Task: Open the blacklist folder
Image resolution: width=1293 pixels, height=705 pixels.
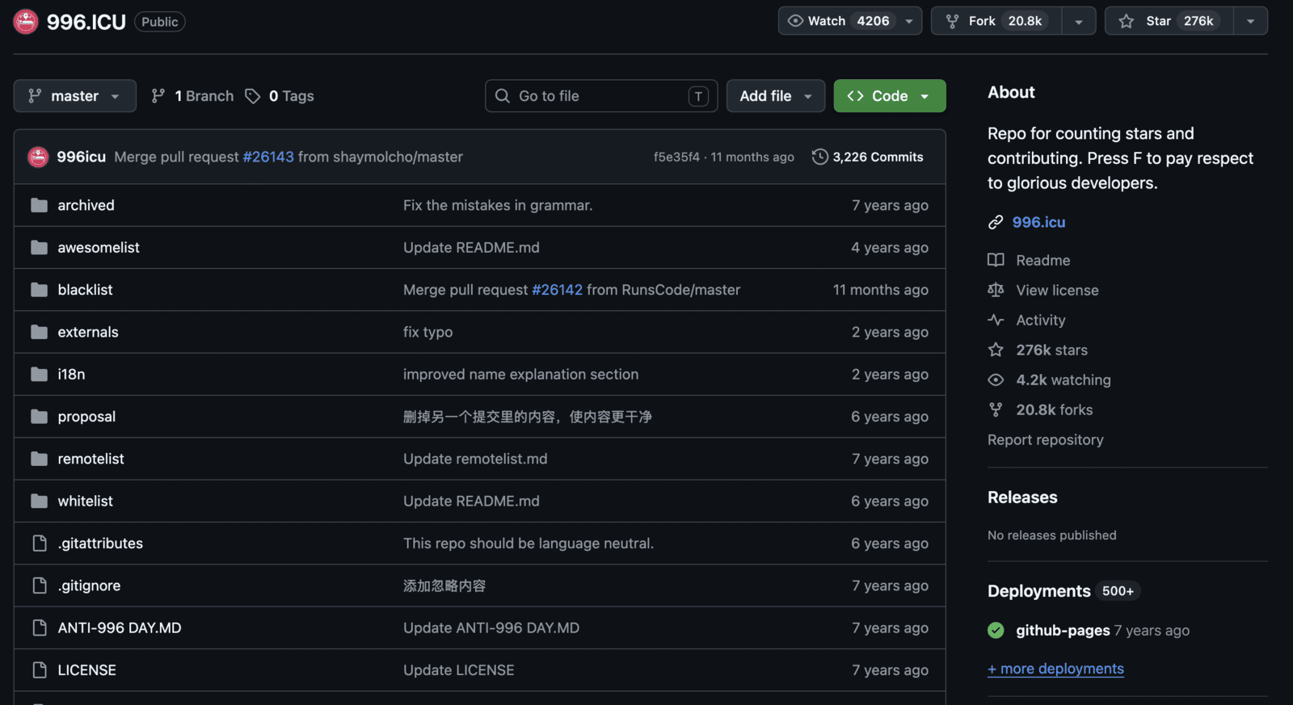Action: point(85,290)
